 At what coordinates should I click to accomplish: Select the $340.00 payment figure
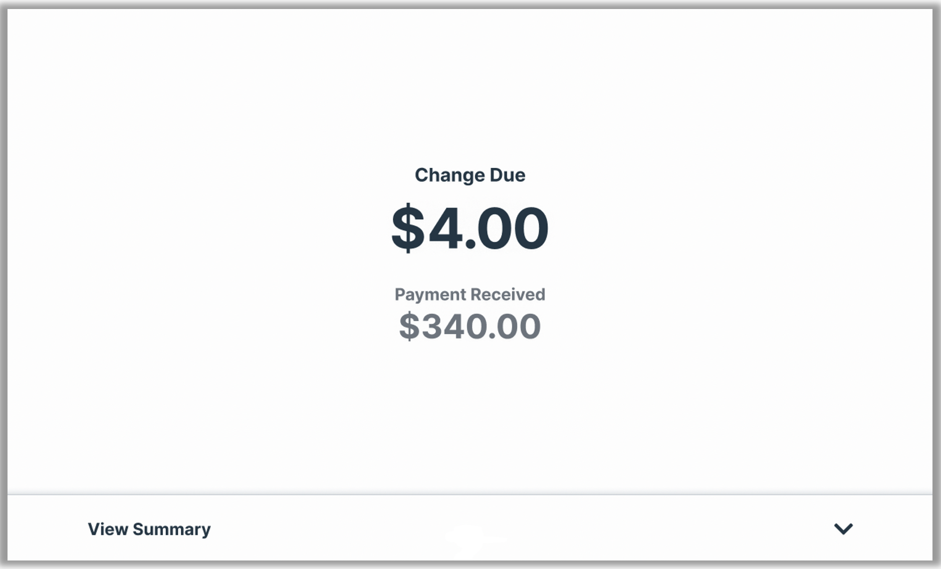pos(470,326)
